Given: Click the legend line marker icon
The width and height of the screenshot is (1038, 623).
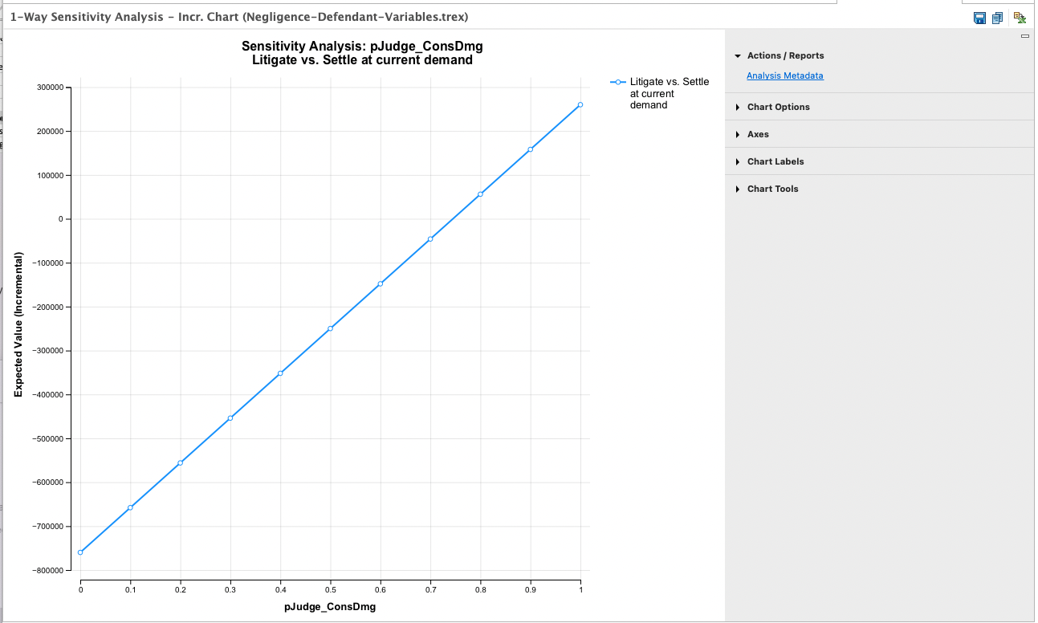Looking at the screenshot, I should click(x=617, y=82).
